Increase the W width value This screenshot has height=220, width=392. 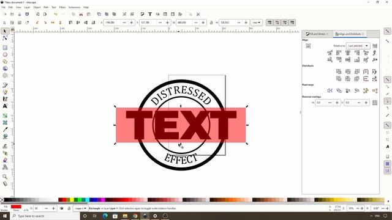[203, 23]
